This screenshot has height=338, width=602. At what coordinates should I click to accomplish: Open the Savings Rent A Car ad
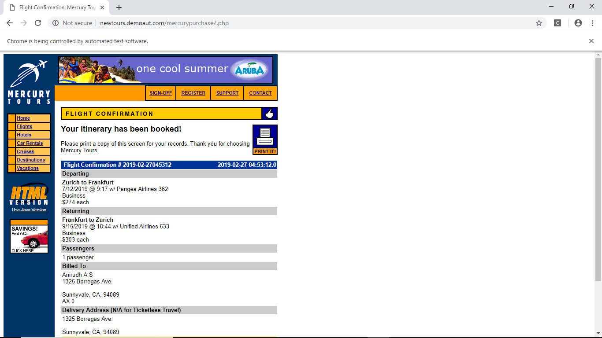[x=29, y=236]
